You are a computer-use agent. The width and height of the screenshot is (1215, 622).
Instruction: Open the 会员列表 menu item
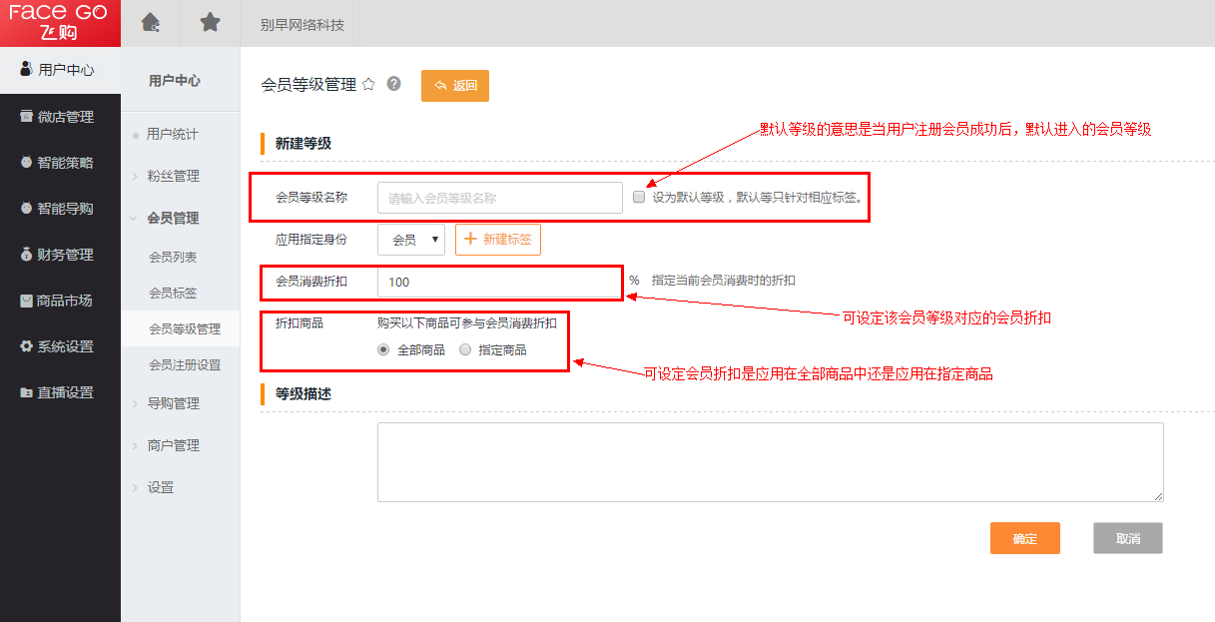[x=173, y=257]
